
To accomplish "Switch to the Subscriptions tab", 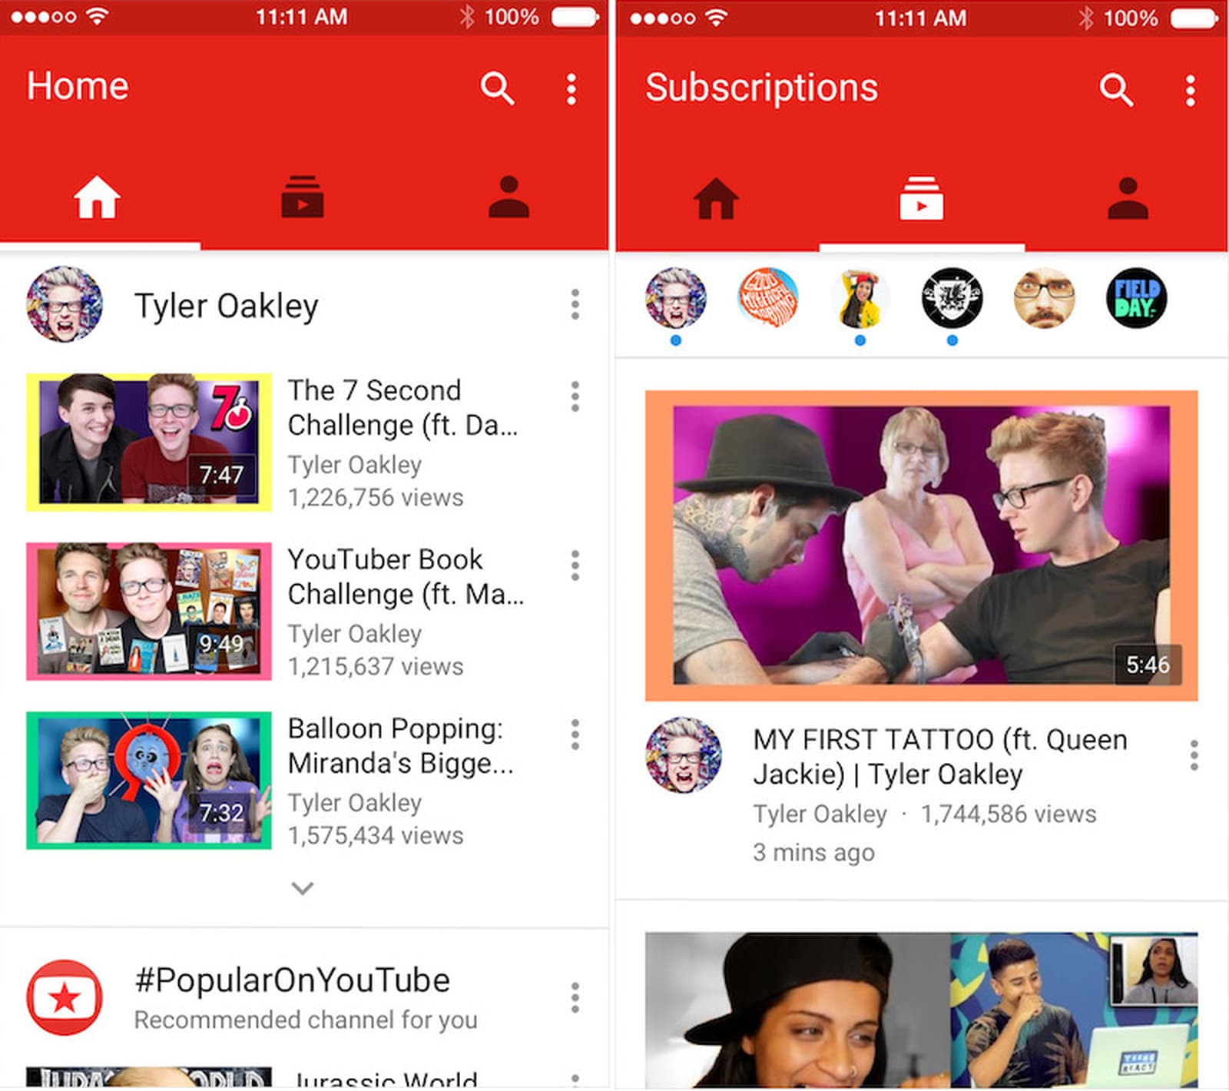I will [920, 197].
